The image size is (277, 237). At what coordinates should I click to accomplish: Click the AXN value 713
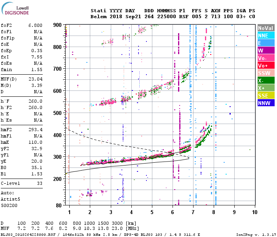coord(216,17)
